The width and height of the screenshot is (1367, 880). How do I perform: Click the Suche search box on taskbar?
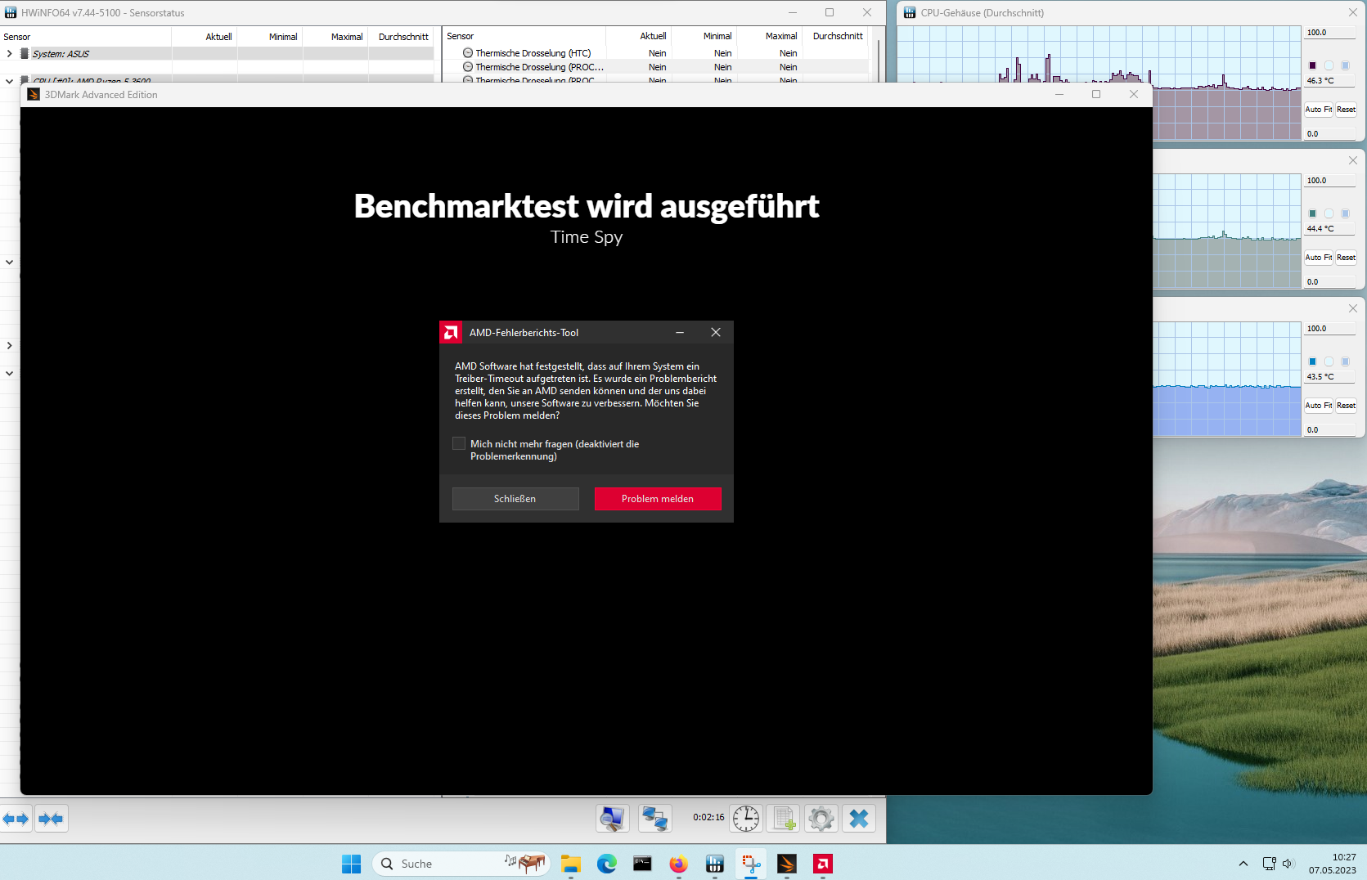[x=462, y=864]
